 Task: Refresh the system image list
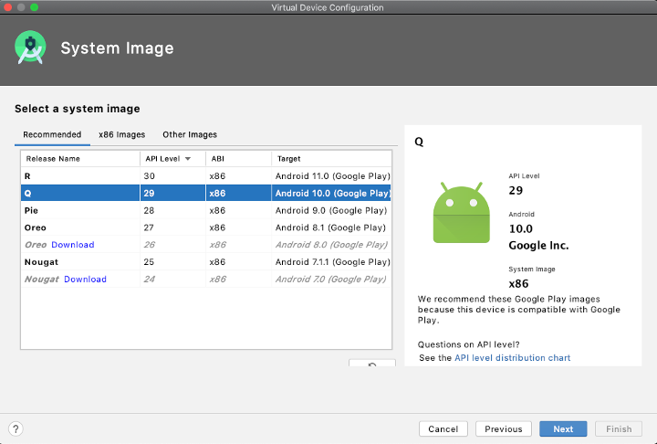(371, 365)
